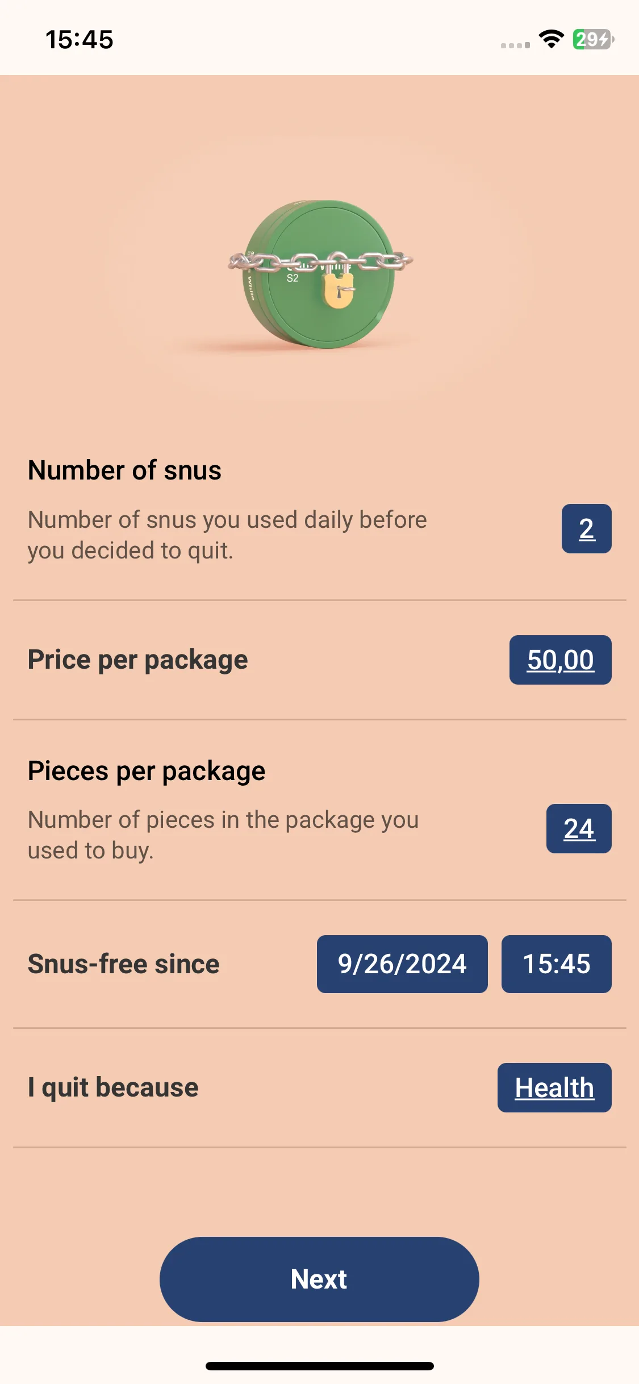Tap the Next button
Viewport: 639px width, 1384px height.
319,1279
